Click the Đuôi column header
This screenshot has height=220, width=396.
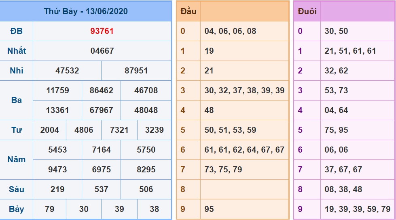307,11
